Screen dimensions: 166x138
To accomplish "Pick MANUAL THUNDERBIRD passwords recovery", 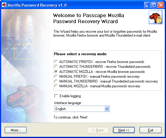I will pos(56,81).
